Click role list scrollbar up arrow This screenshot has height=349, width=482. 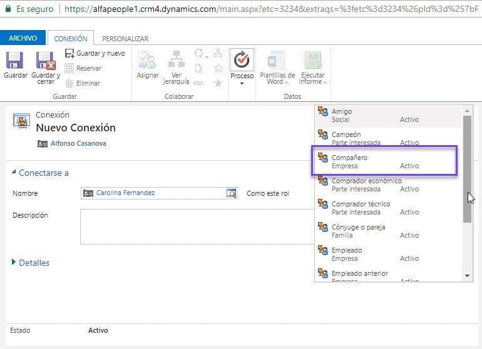pos(467,111)
